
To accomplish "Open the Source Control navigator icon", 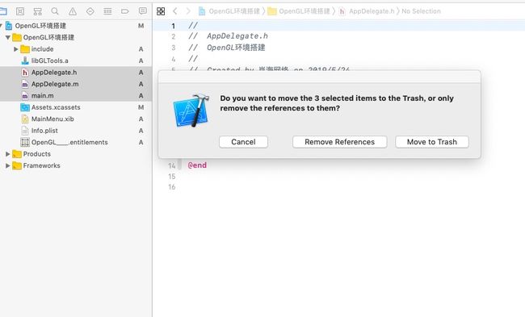I will pyautogui.click(x=20, y=11).
